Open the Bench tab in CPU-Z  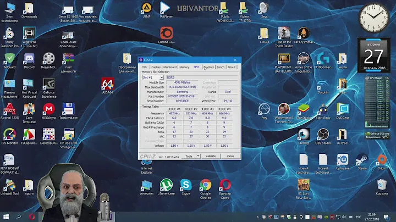(221, 67)
